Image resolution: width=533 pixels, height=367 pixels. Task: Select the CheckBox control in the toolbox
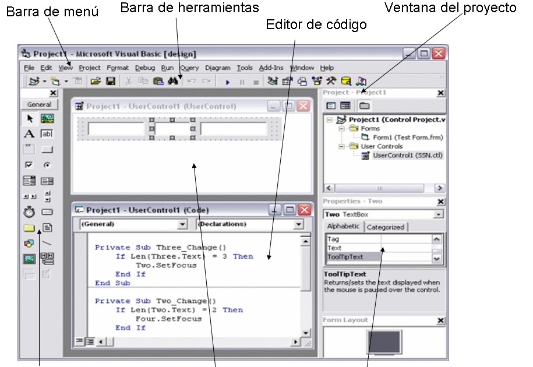29,165
